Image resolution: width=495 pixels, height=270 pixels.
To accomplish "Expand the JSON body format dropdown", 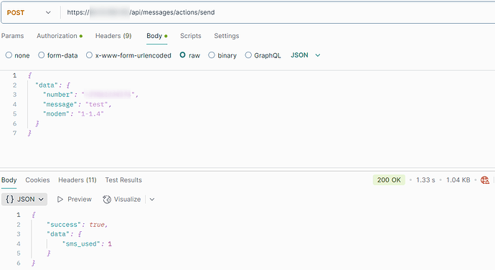I will [x=306, y=55].
